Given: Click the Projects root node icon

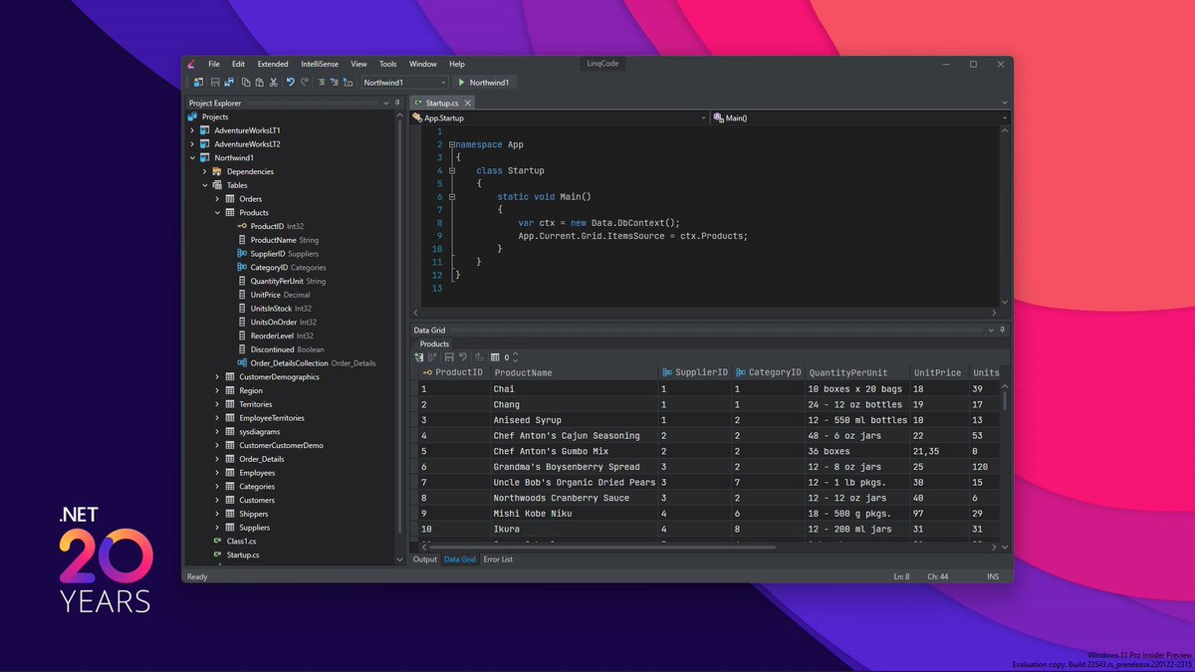Looking at the screenshot, I should tap(193, 116).
